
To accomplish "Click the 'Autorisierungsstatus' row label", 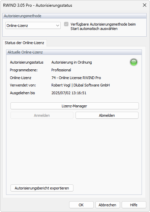I will 27,62.
